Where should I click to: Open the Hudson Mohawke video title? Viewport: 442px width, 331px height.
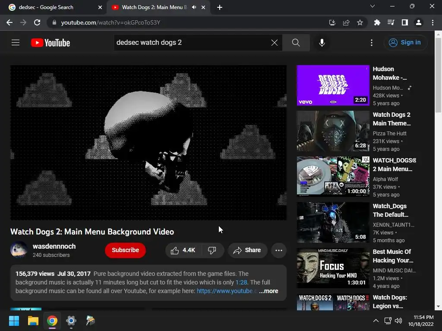click(x=390, y=73)
